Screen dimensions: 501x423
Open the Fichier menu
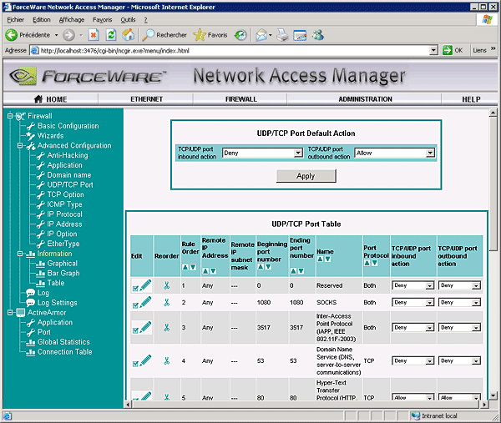15,20
